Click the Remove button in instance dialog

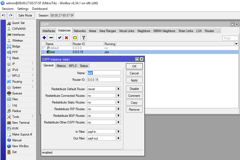coord(134,110)
